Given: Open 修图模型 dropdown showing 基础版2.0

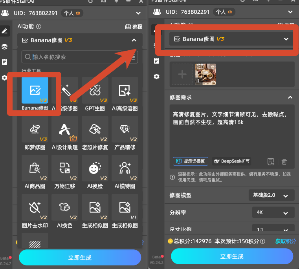Looking at the screenshot, I should 271,195.
